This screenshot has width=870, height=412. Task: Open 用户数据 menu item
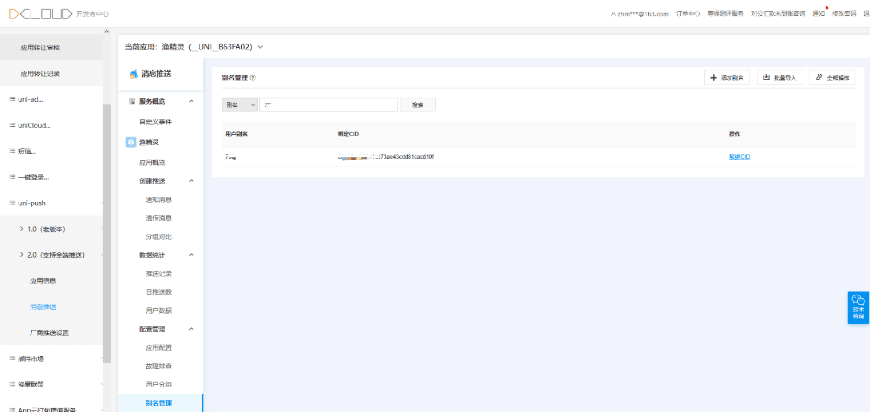tap(159, 310)
